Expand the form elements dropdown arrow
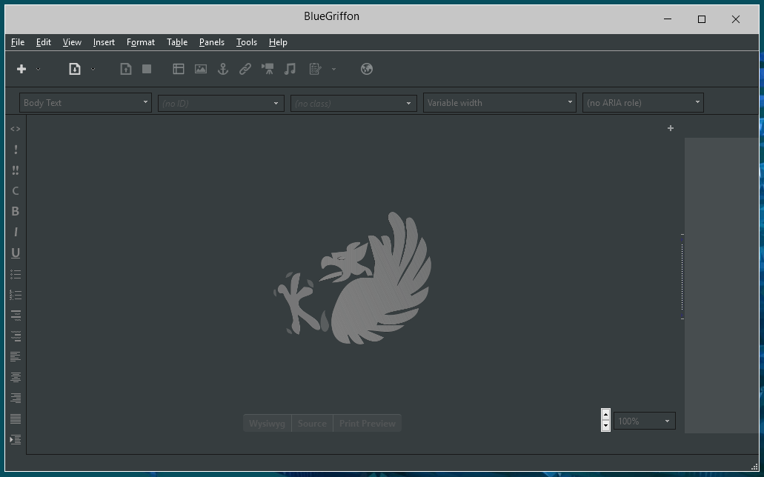Screen dimensions: 764x477 (333, 69)
